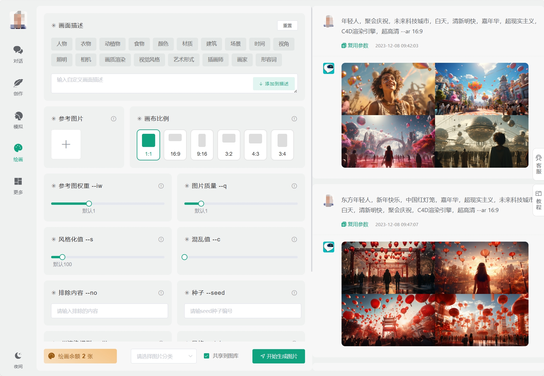Click info icon beside 画布比例
Screen dimensions: 544x376
click(x=294, y=119)
